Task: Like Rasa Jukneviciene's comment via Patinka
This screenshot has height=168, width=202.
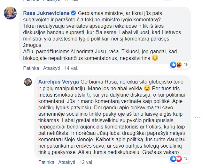Action: pos(31,68)
